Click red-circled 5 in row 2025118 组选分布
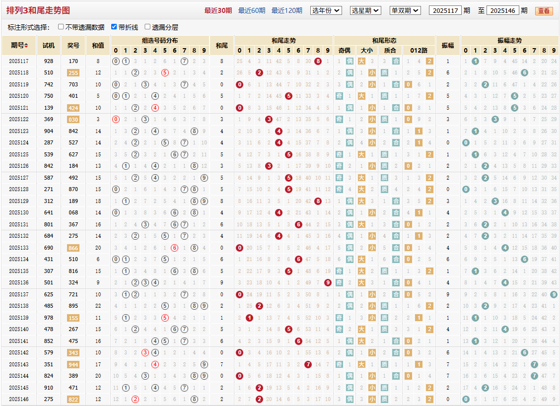This screenshot has width=560, height=406. tap(165, 72)
